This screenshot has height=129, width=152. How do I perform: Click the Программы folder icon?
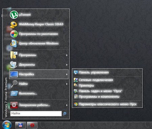(x=14, y=55)
